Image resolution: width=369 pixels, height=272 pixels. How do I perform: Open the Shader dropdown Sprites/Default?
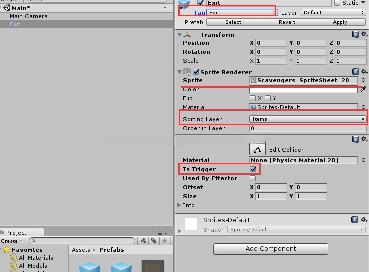coord(296,230)
